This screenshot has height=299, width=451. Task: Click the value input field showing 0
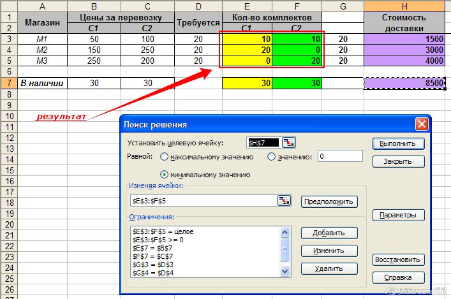(340, 156)
